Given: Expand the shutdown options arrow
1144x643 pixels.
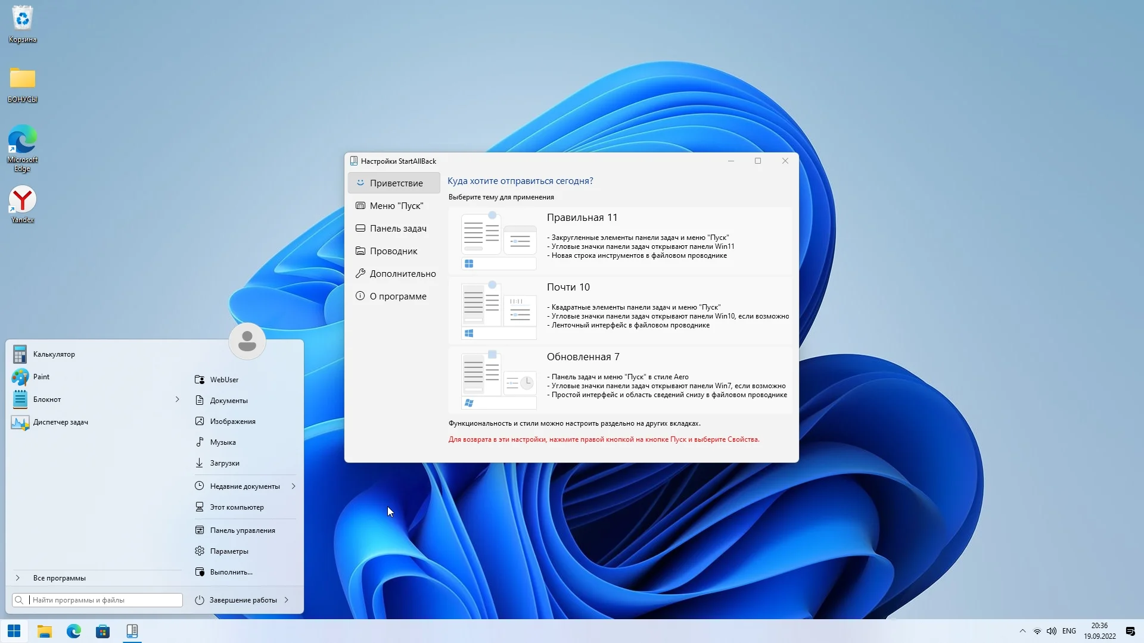Looking at the screenshot, I should click(287, 600).
